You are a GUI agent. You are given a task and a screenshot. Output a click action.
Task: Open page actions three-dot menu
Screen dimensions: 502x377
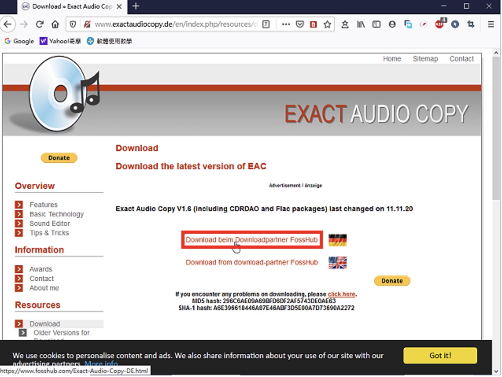point(286,24)
